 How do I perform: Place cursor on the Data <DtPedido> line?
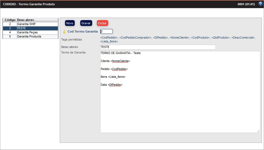pos(112,85)
